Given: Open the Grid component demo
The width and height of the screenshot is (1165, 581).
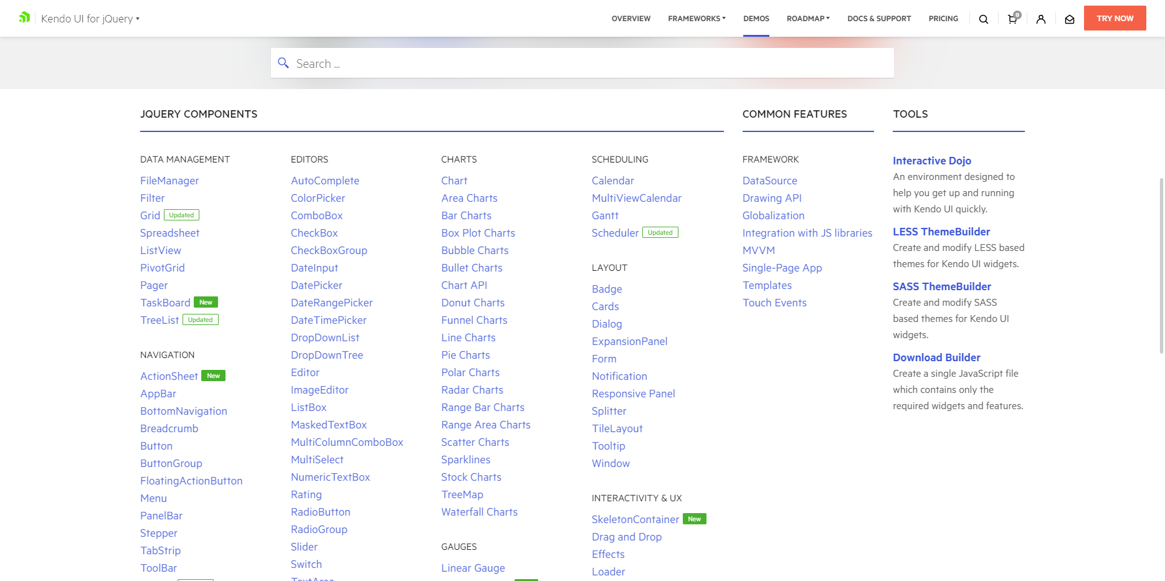Looking at the screenshot, I should tap(150, 215).
